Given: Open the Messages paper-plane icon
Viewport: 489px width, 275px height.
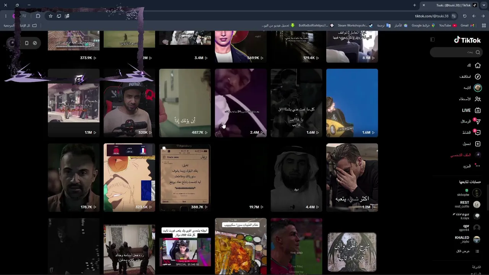Looking at the screenshot, I should (478, 121).
